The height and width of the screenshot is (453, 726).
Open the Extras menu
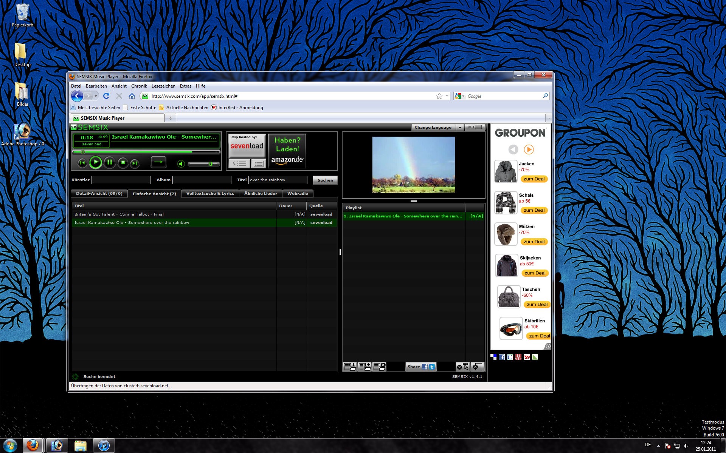pos(185,86)
